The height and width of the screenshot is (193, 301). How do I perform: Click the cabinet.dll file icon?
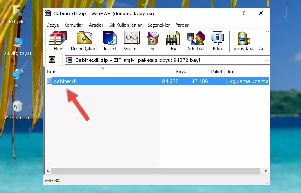(x=49, y=81)
